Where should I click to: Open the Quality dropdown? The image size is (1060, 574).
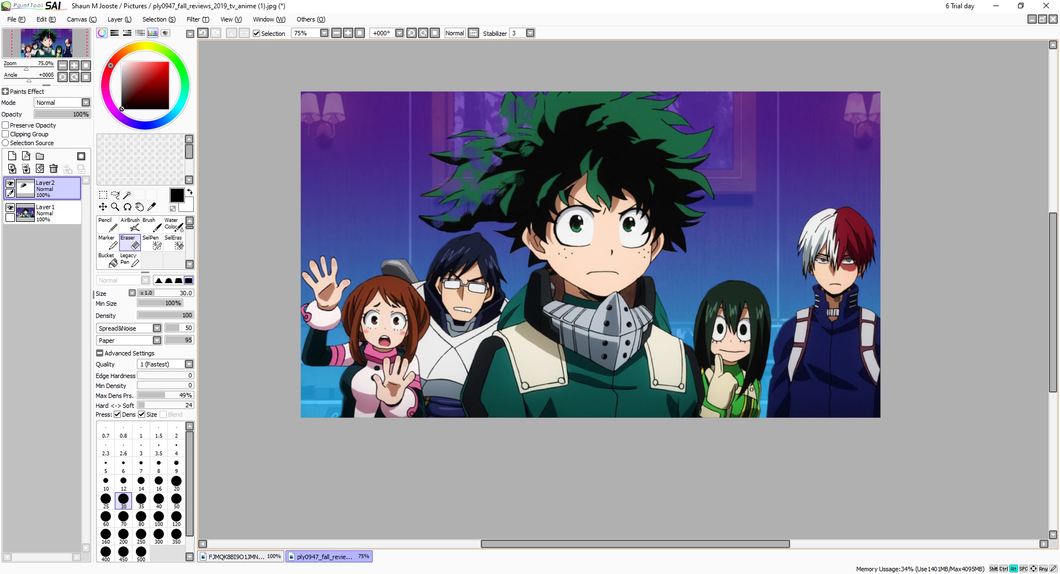coord(189,364)
